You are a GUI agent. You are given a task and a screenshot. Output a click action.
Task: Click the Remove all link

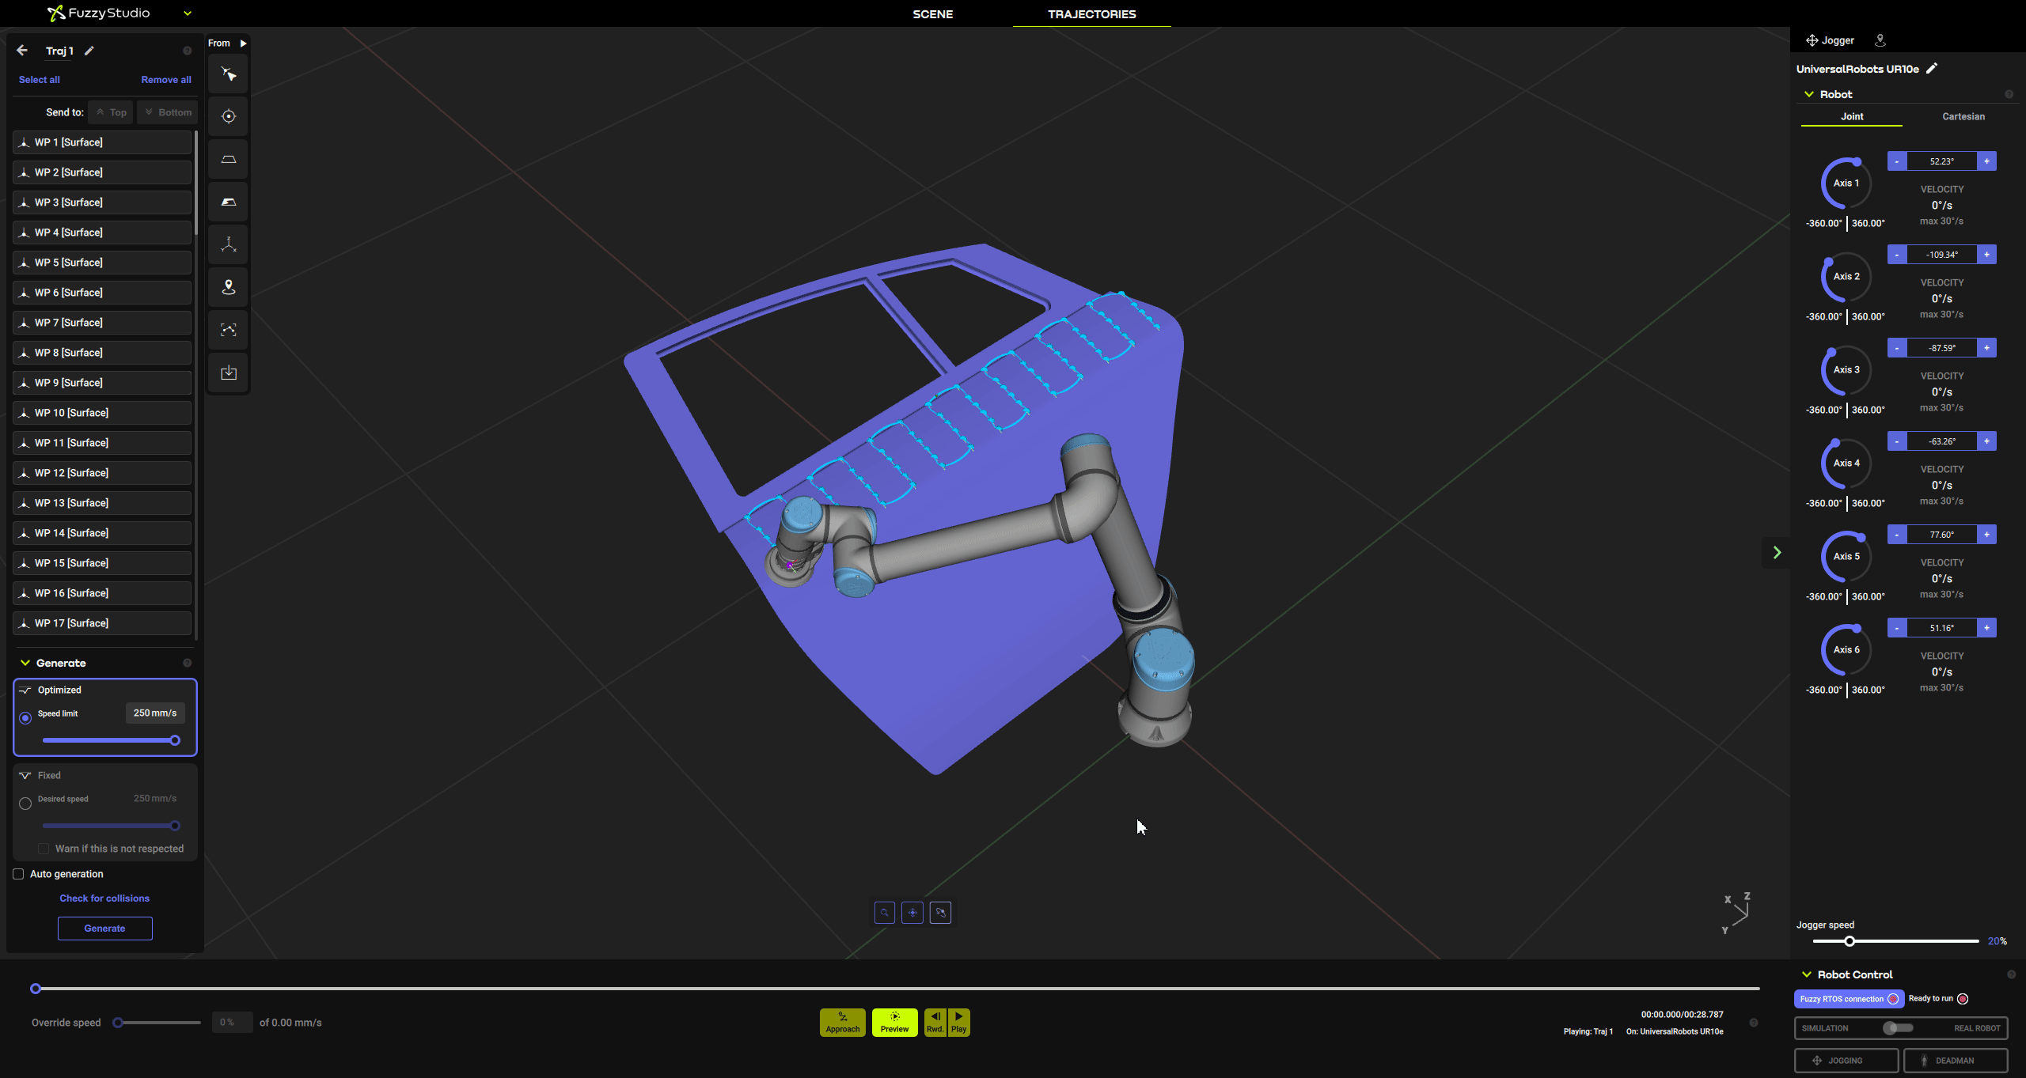pos(166,80)
